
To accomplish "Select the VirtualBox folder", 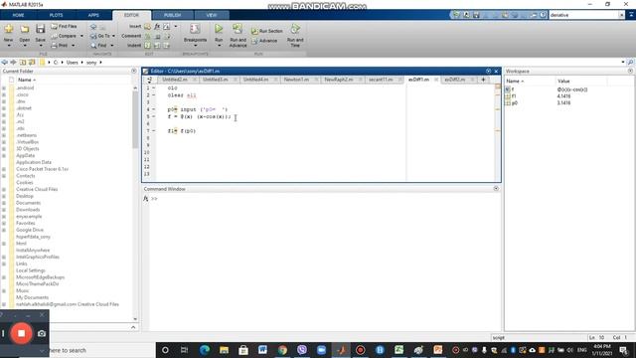I will pos(27,142).
